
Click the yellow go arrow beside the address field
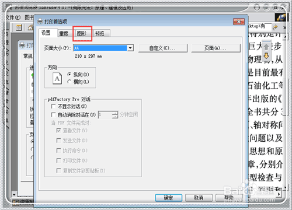(x=275, y=27)
